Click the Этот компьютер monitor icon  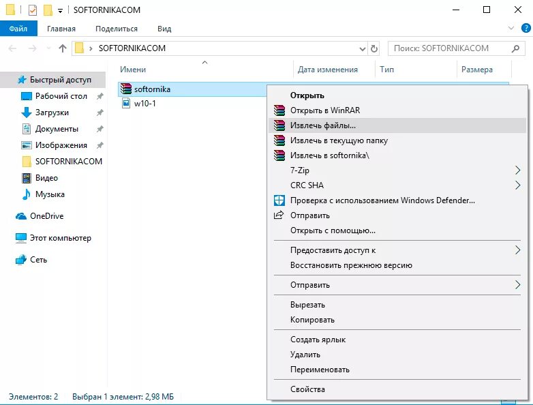click(x=21, y=238)
